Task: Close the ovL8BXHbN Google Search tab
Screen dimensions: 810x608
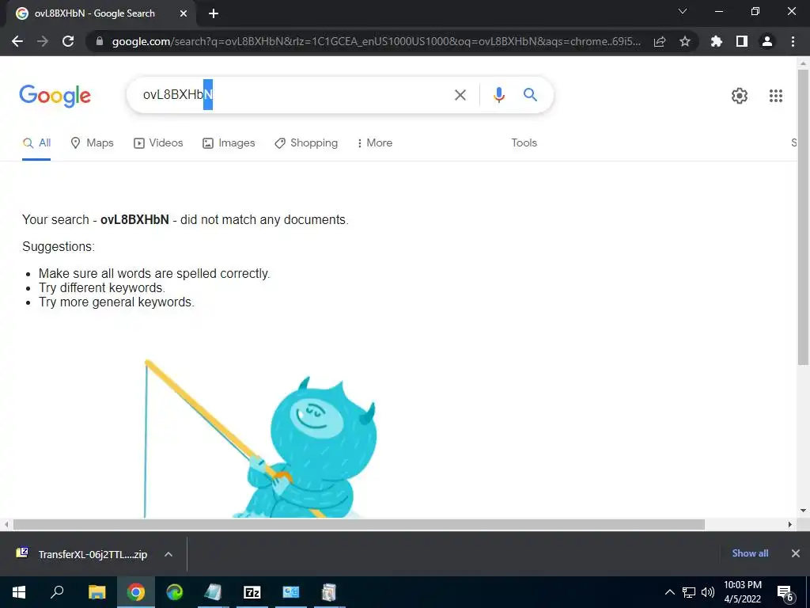Action: pyautogui.click(x=184, y=14)
